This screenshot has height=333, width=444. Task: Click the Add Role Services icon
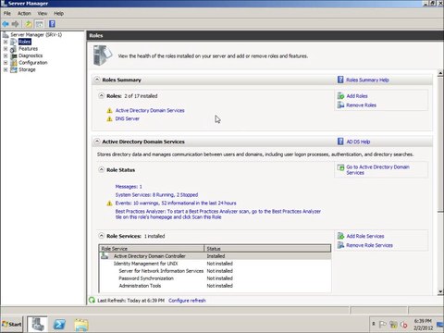(x=340, y=236)
